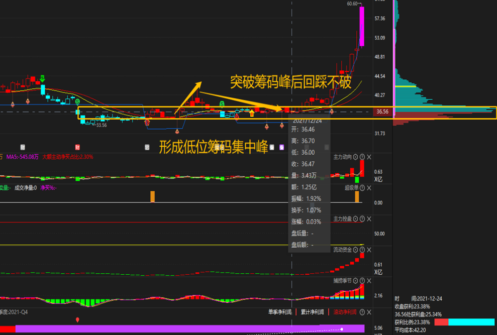Click the red 财 event marker below the chart
497x335 pixels.
point(77,147)
